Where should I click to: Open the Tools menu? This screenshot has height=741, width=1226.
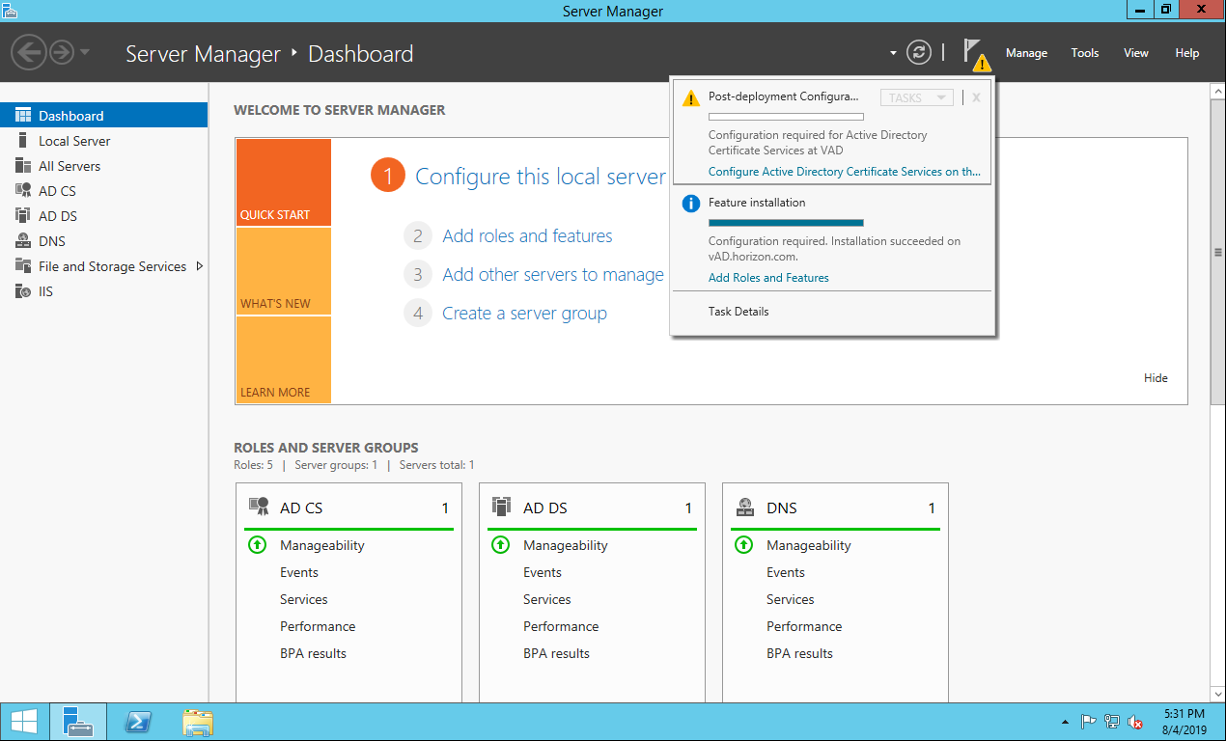pos(1084,53)
